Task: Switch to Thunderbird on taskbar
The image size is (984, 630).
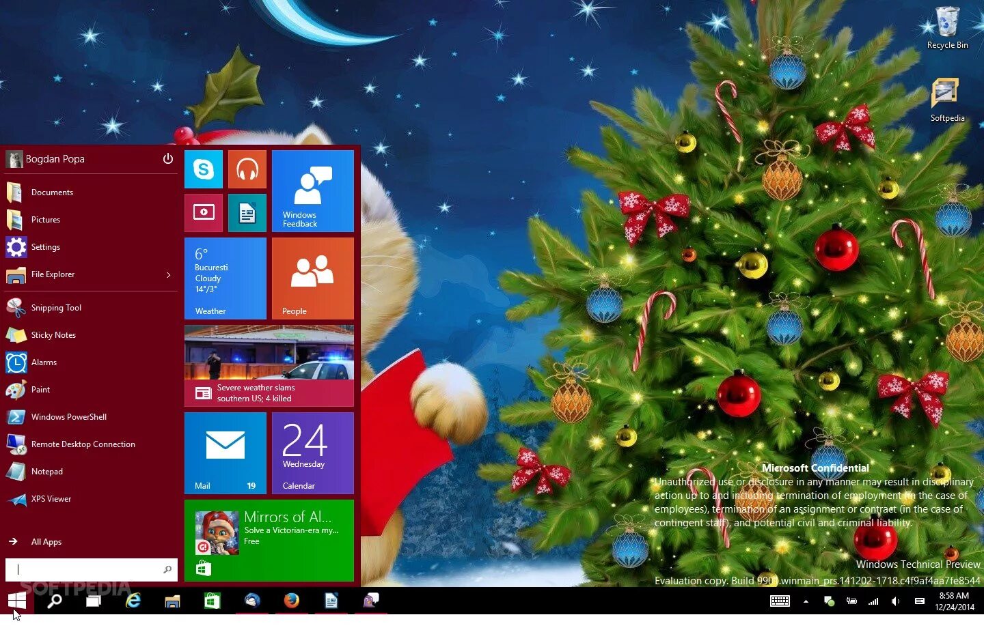Action: click(252, 601)
